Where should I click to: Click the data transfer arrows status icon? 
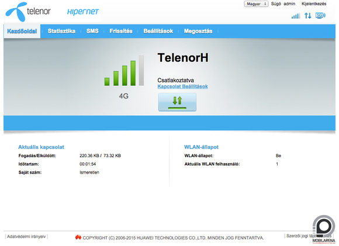(308, 16)
